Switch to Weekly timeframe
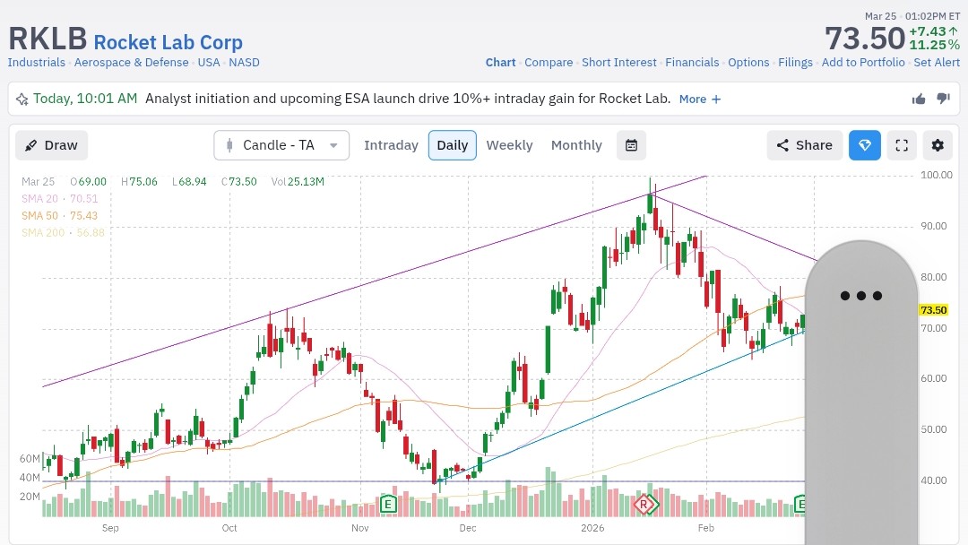The height and width of the screenshot is (545, 968). pyautogui.click(x=509, y=145)
